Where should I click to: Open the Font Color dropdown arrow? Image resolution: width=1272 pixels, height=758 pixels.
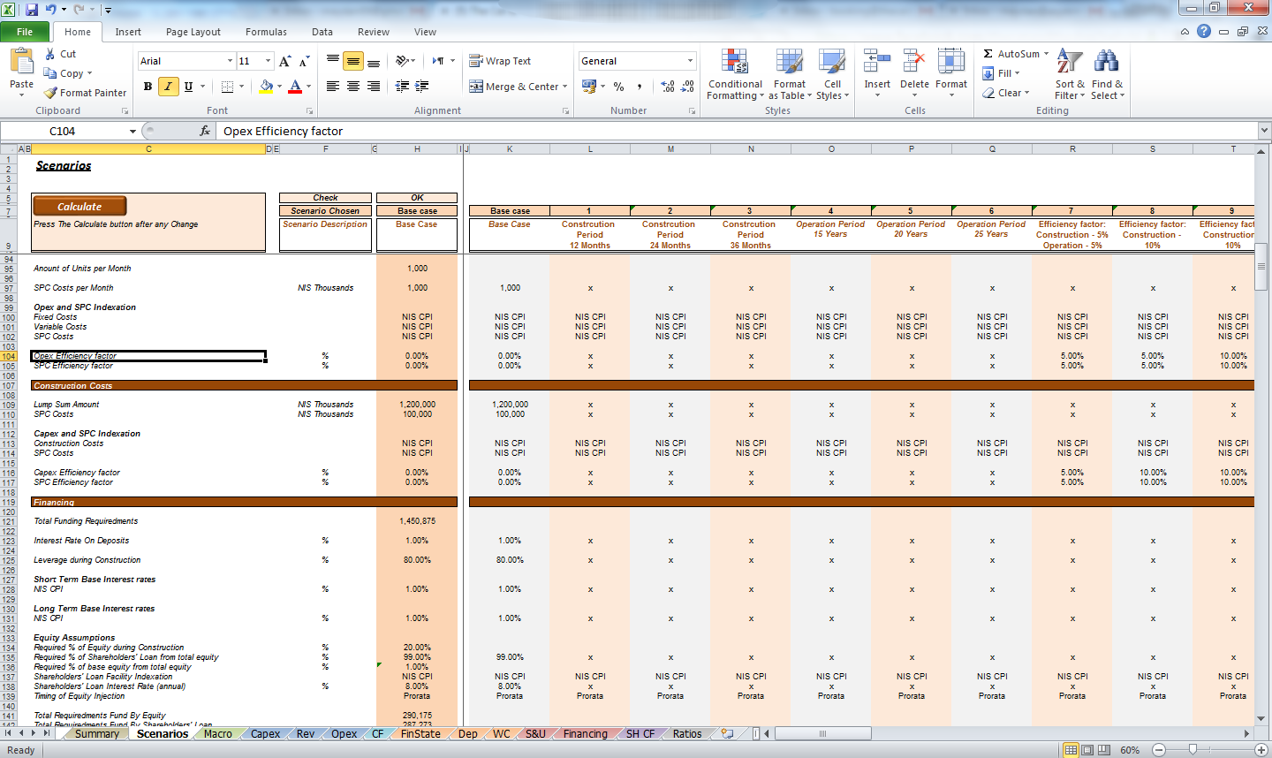(308, 87)
